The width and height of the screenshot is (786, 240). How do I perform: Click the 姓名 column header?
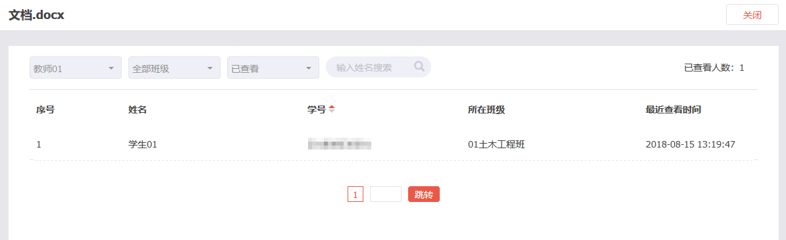[x=138, y=110]
